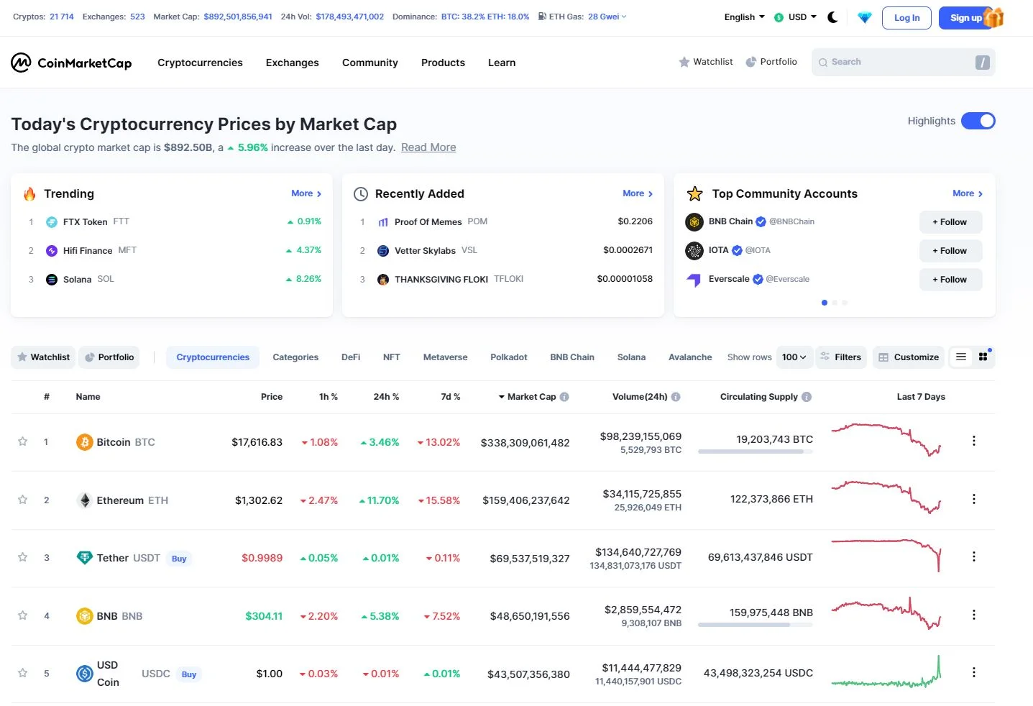
Task: Sort the table by Market Cap column
Action: [x=531, y=397]
